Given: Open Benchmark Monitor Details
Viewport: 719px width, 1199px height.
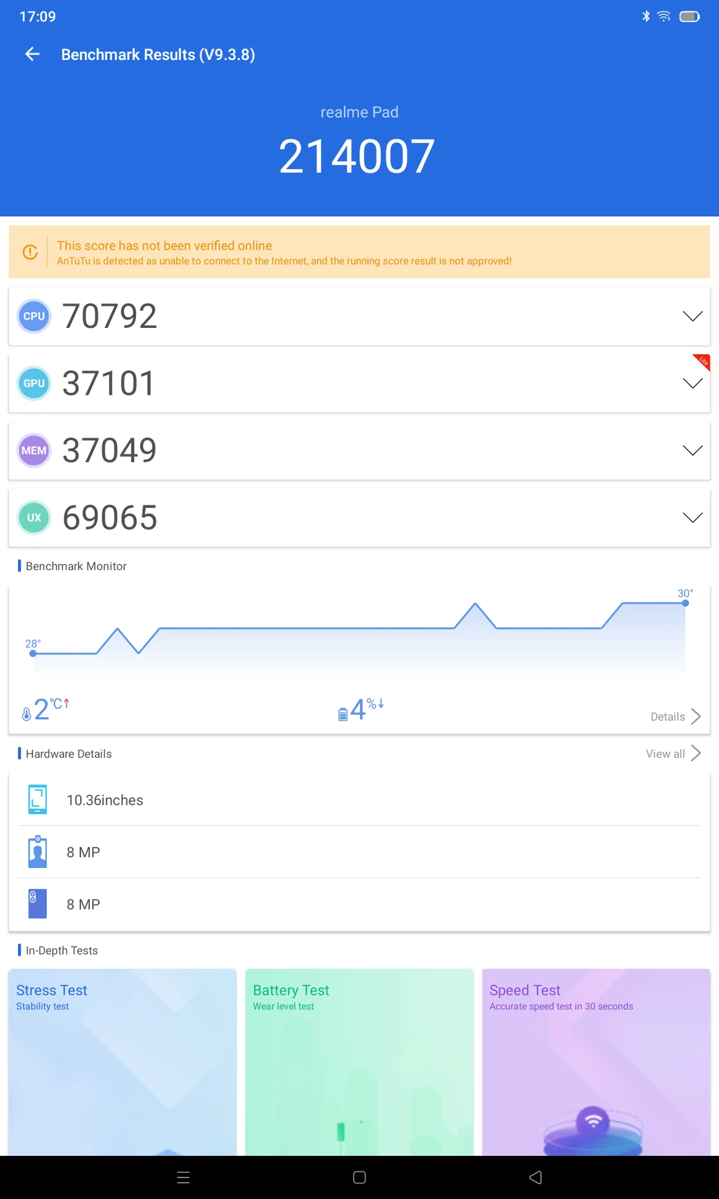Looking at the screenshot, I should tap(676, 716).
